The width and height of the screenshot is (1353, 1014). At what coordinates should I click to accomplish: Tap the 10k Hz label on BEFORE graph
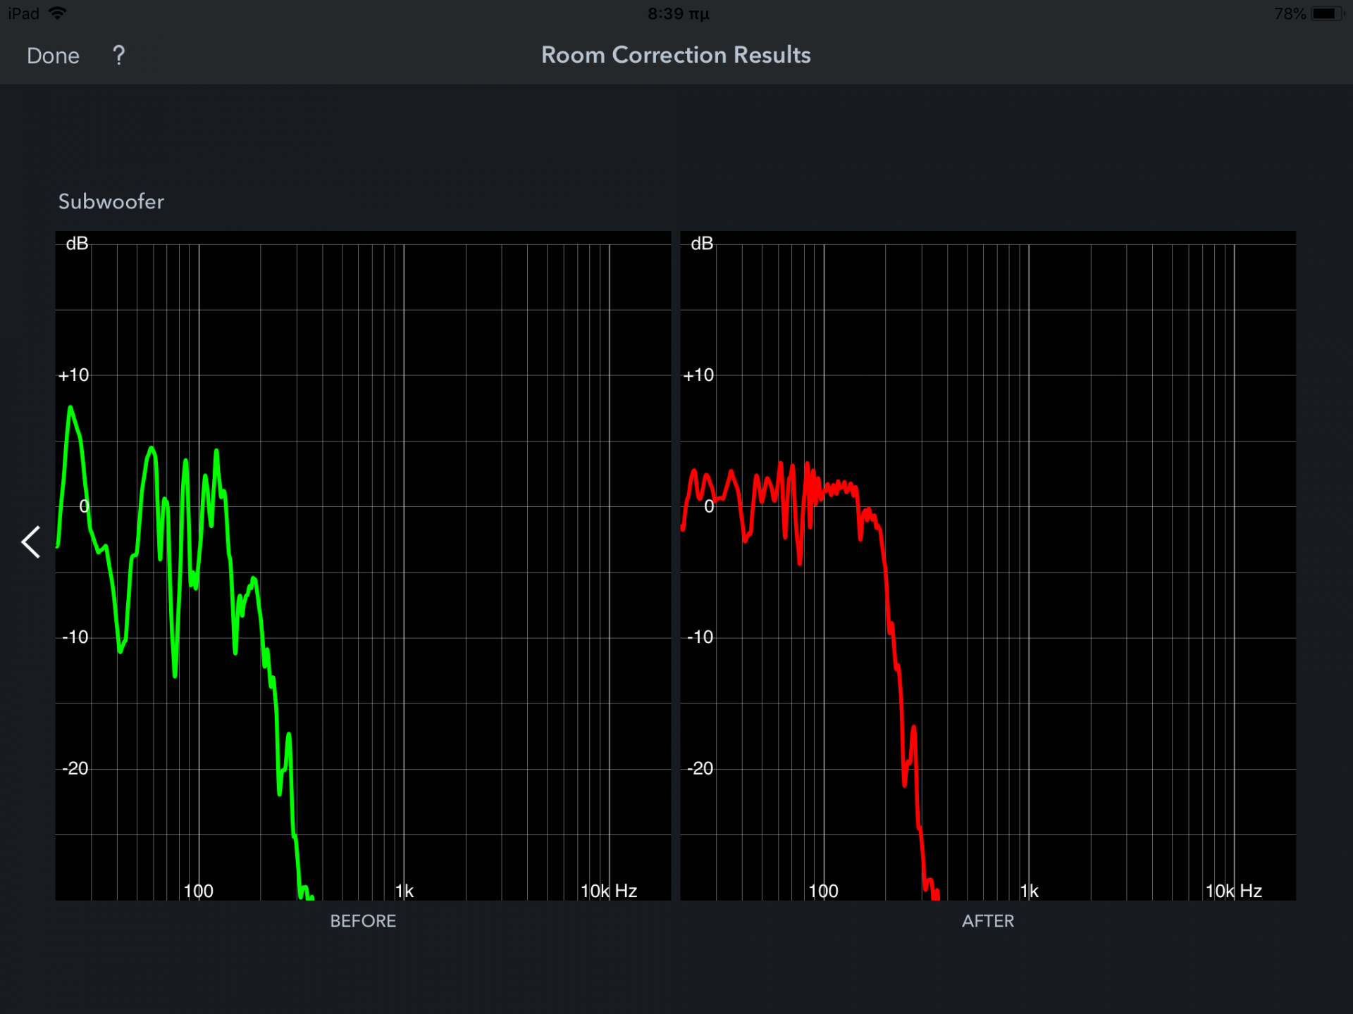608,891
